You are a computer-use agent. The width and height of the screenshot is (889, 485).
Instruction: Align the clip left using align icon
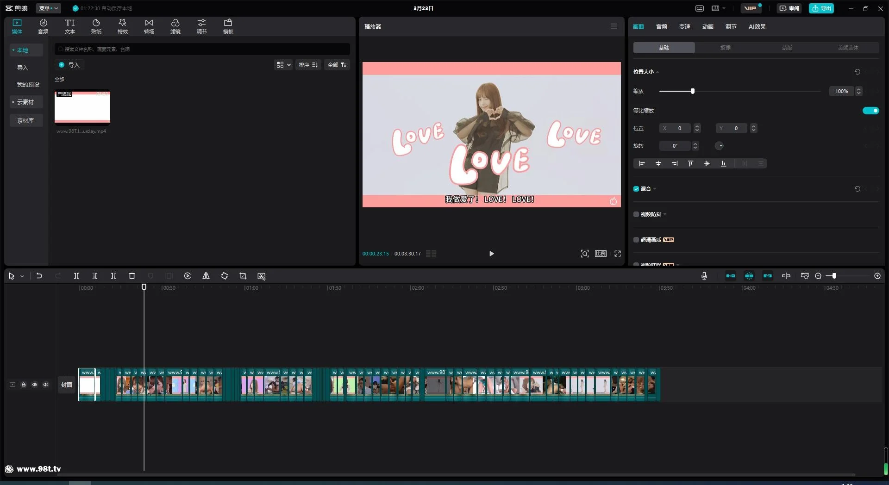pyautogui.click(x=642, y=163)
